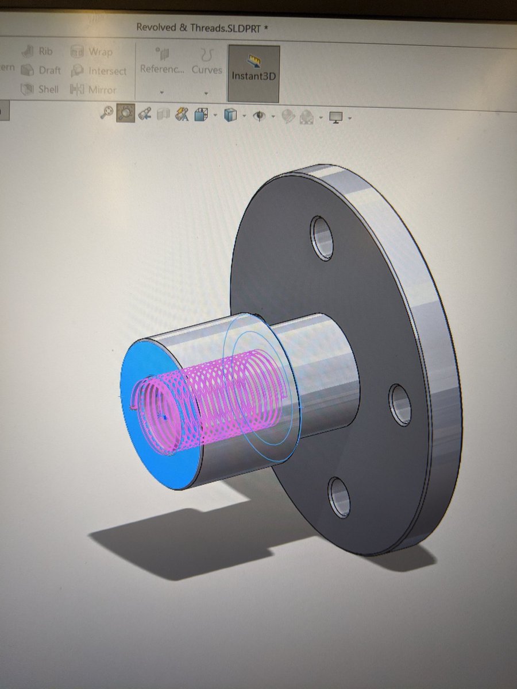Screen dimensions: 517x689
Task: Open the Reference Geometry tool
Action: click(162, 61)
